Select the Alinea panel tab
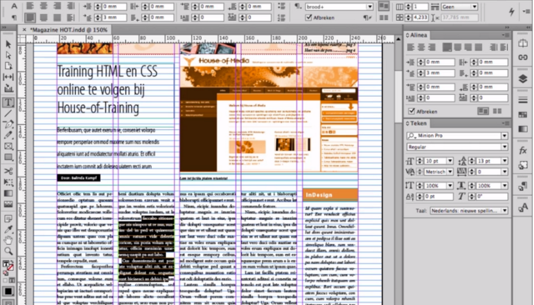Screen dimensions: 534x305 [418, 35]
